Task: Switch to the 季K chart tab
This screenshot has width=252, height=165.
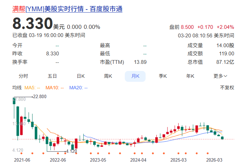Action: pyautogui.click(x=163, y=76)
